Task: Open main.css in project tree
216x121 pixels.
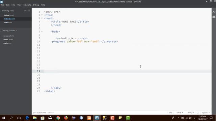Action: point(7,43)
